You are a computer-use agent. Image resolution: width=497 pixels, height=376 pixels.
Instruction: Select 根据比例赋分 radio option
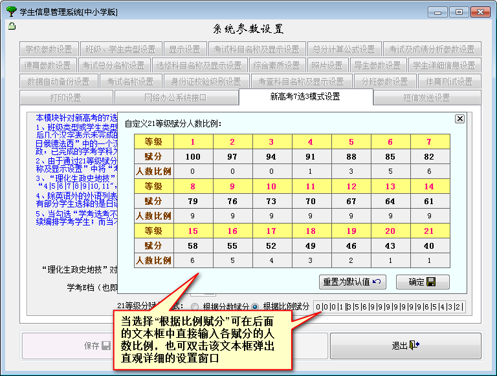click(x=255, y=307)
